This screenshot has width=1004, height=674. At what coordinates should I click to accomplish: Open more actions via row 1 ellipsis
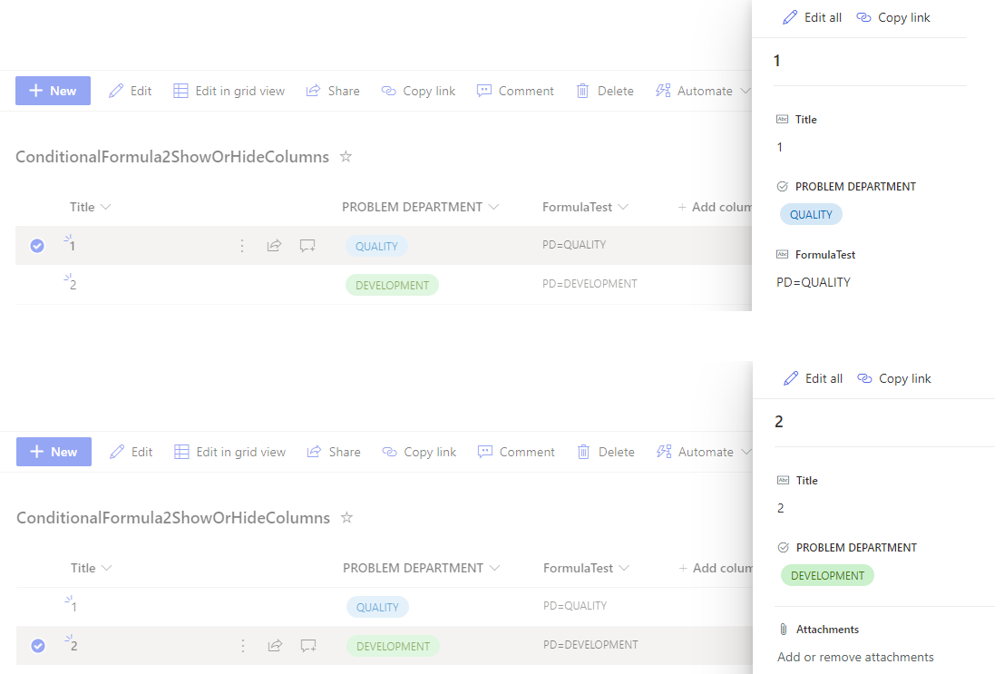242,245
